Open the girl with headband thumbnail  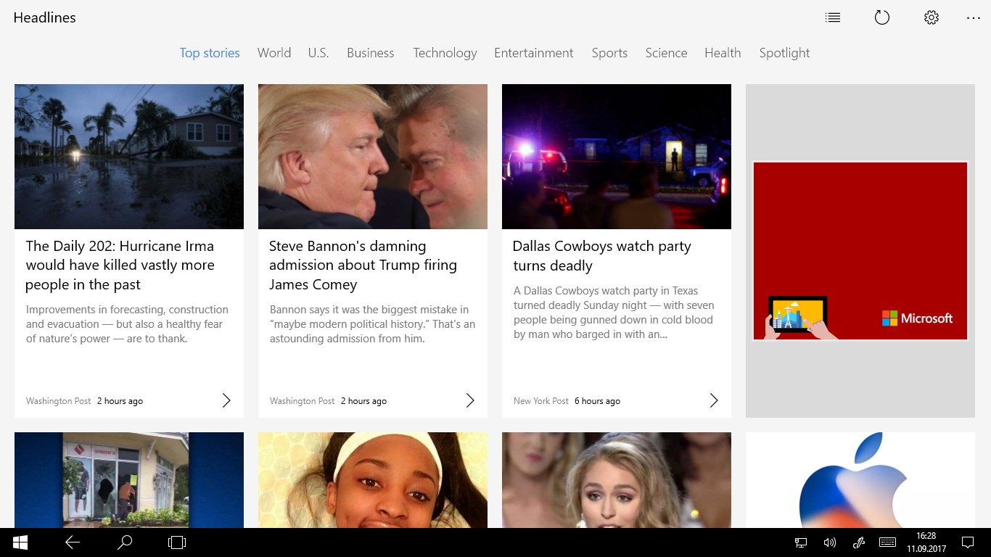(x=373, y=480)
